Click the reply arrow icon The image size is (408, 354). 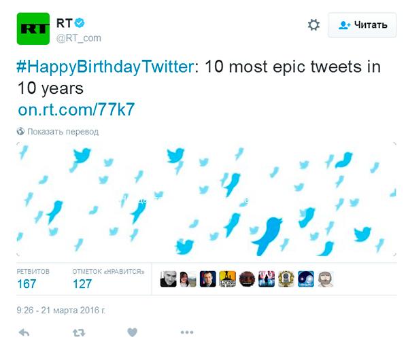[24, 332]
